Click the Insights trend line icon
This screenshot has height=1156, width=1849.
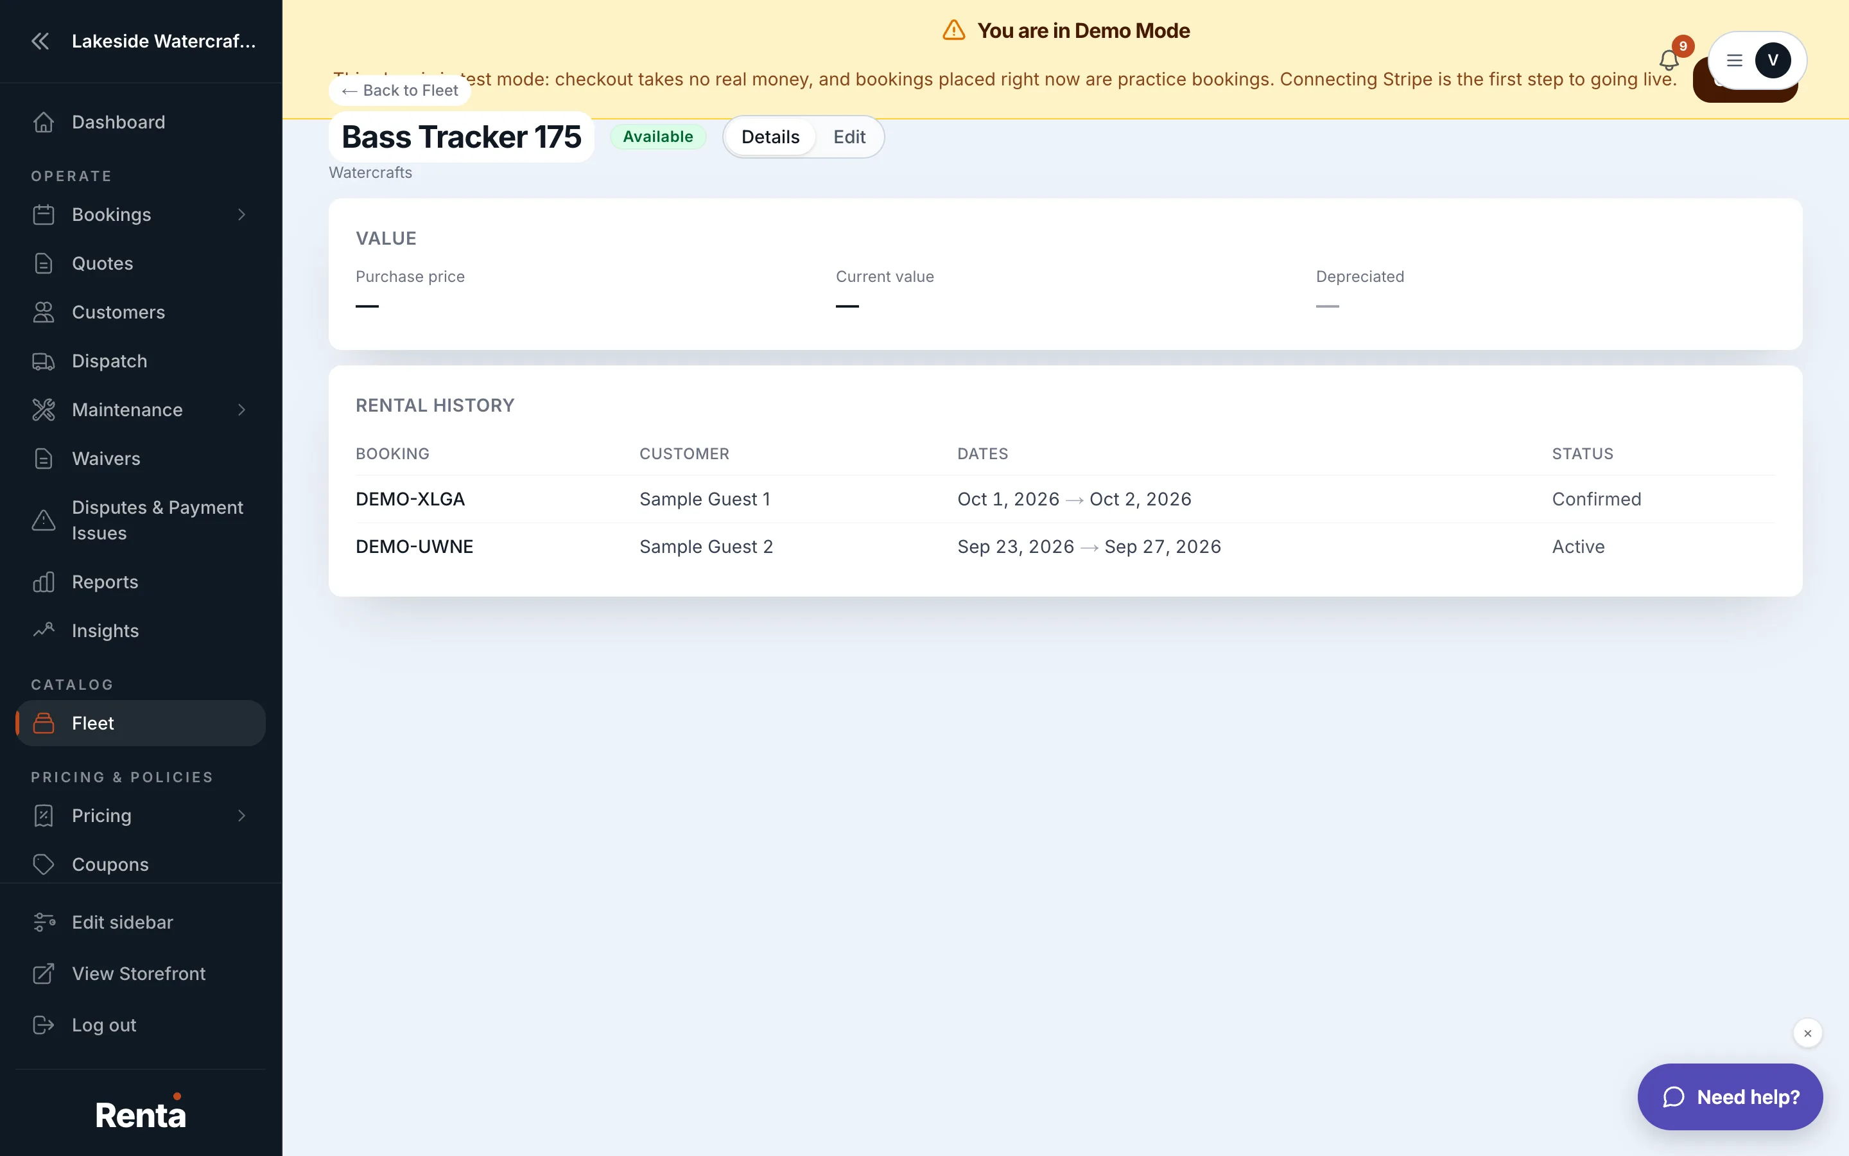(x=44, y=630)
